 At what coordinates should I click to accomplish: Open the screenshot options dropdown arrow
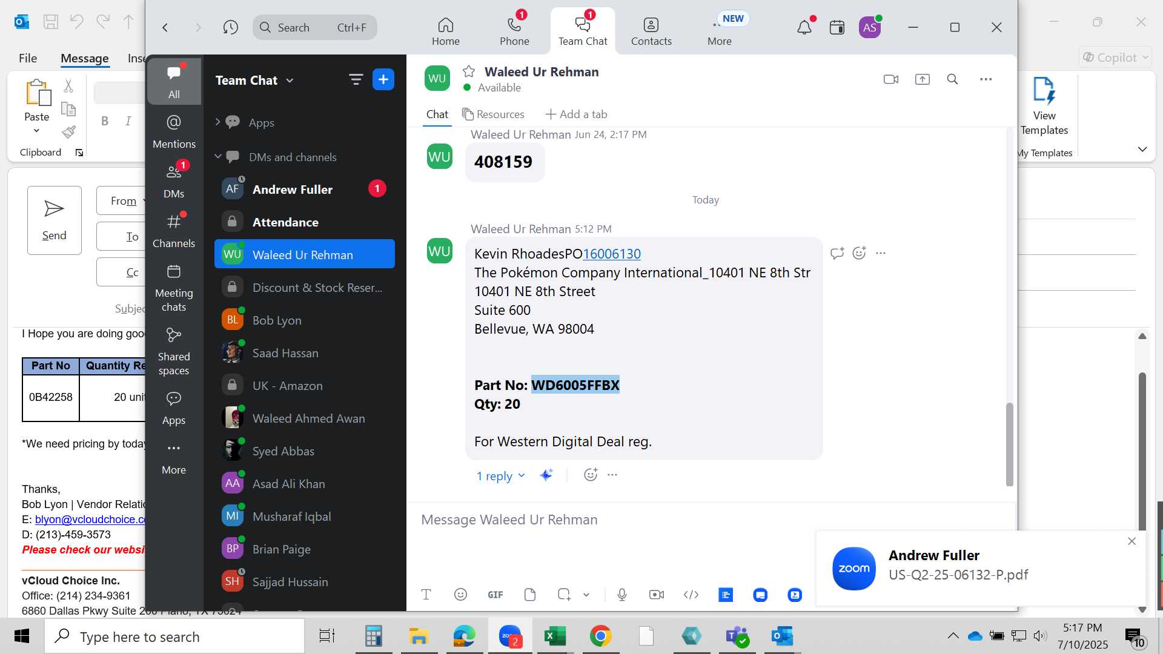(x=586, y=595)
